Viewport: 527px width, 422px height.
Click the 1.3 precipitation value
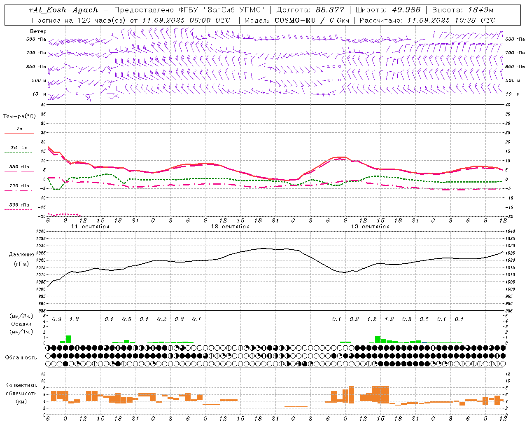tap(74, 319)
